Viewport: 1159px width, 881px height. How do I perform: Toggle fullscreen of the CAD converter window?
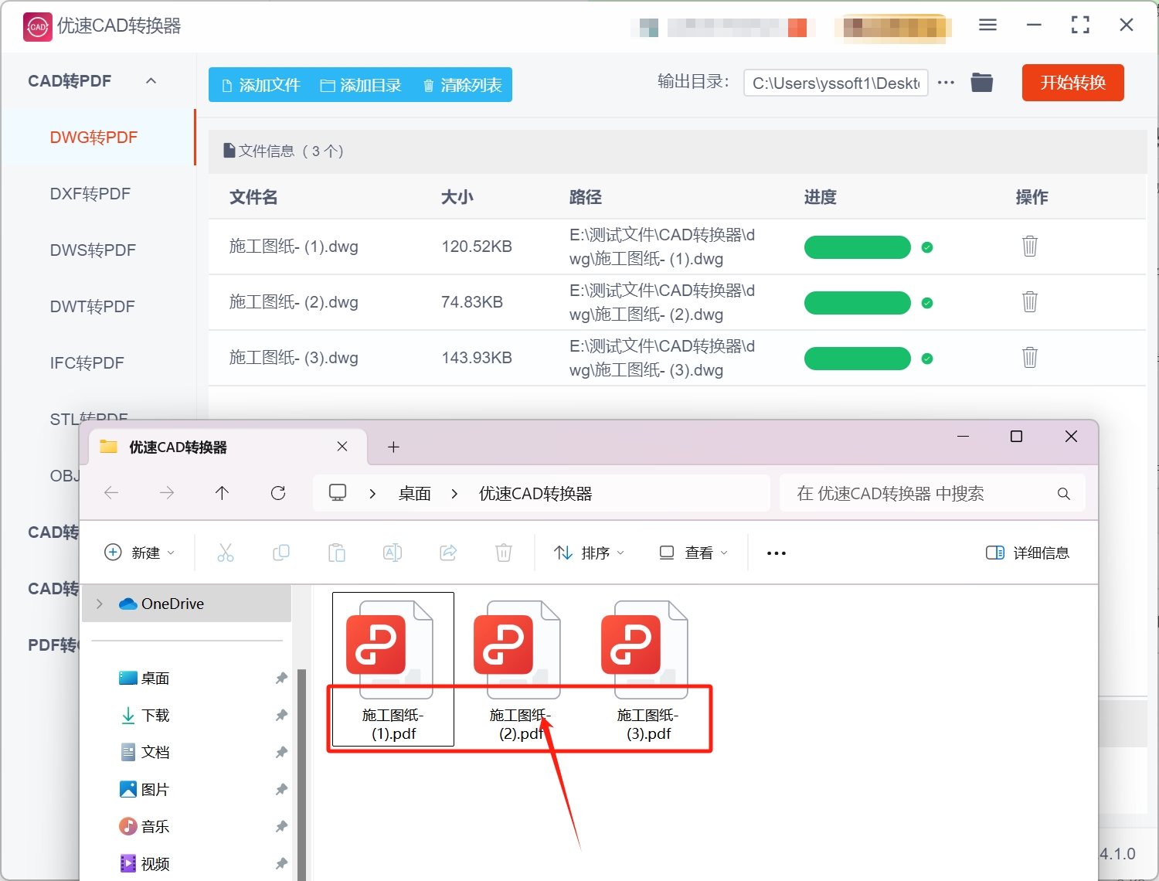click(1080, 25)
